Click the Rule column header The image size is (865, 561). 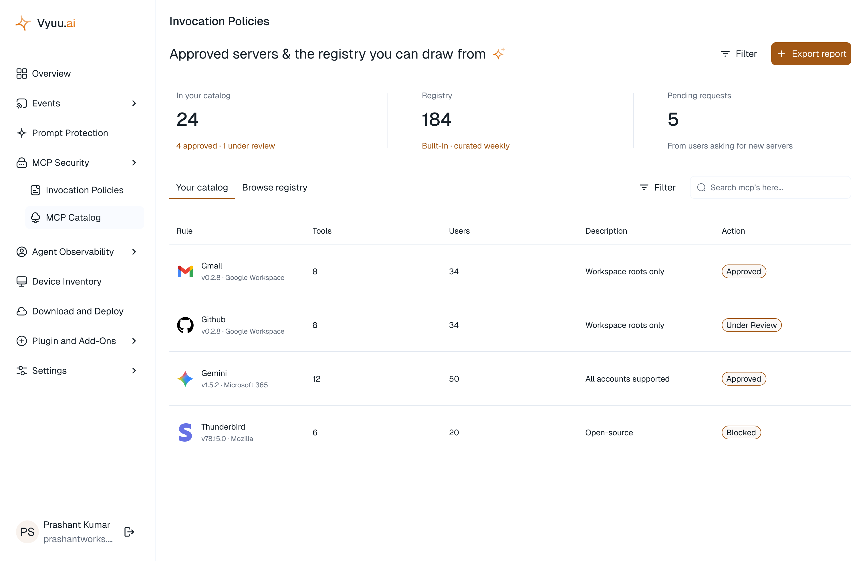click(x=184, y=231)
